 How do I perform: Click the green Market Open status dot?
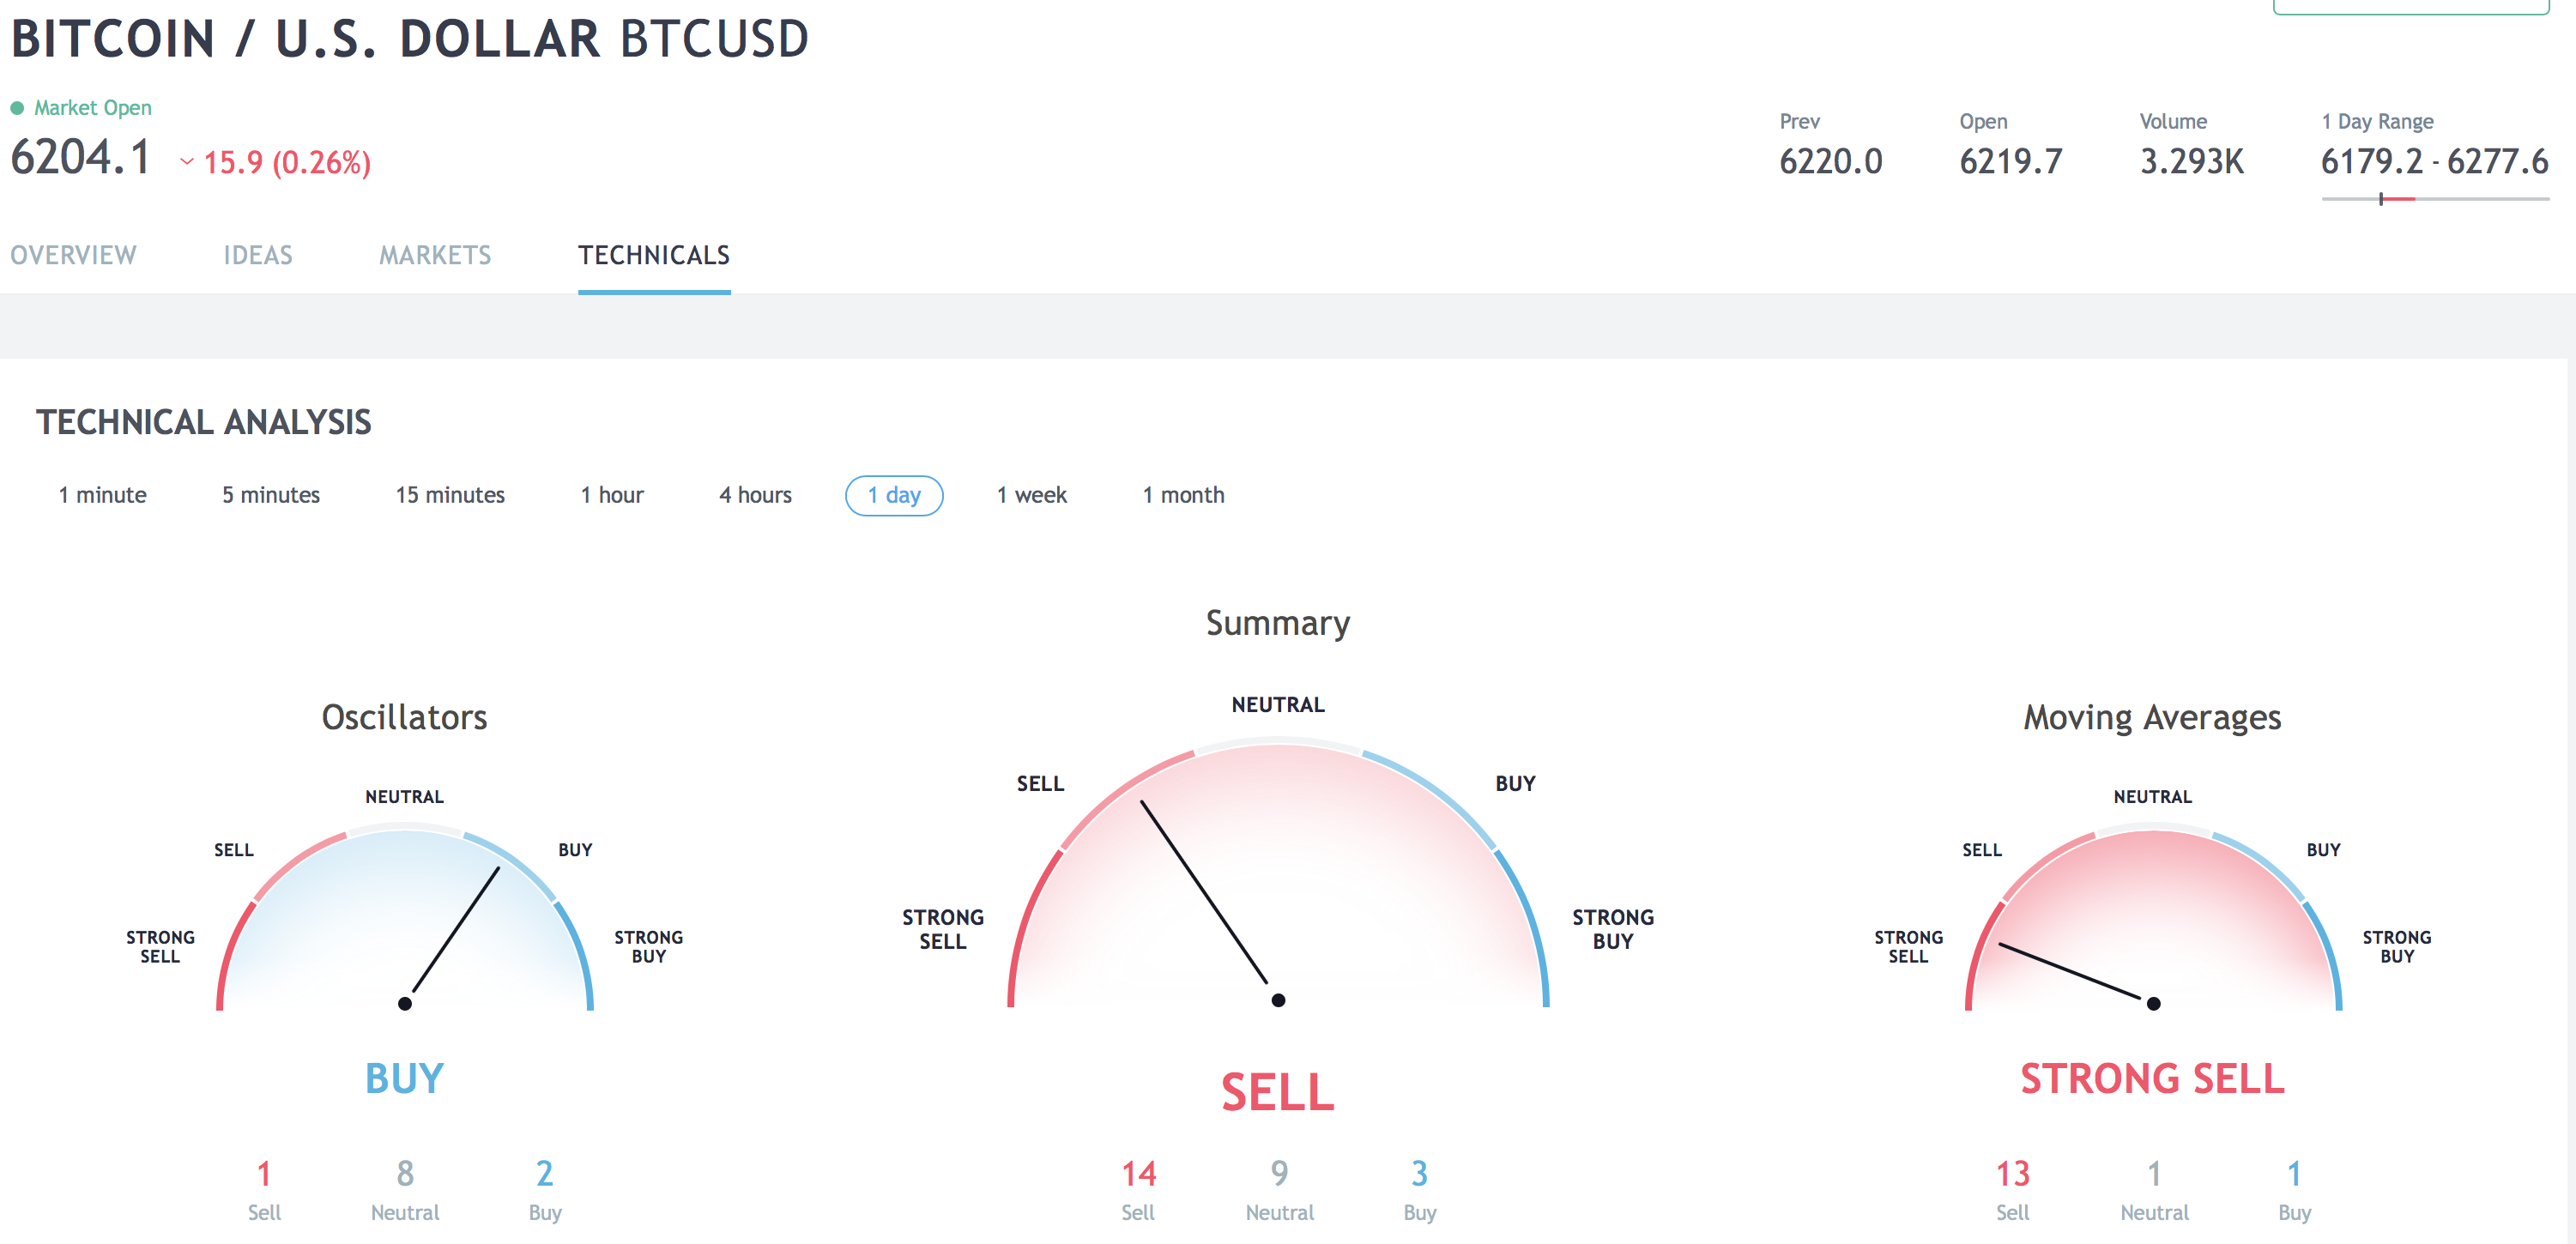click(x=17, y=108)
